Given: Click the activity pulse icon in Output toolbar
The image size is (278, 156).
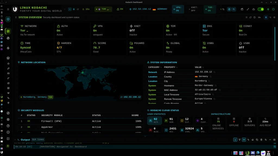Looking at the screenshot, I should tap(248, 140).
